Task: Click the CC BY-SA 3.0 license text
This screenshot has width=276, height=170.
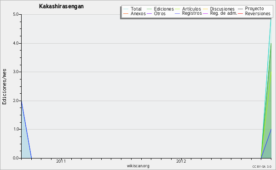Action: [x=262, y=166]
